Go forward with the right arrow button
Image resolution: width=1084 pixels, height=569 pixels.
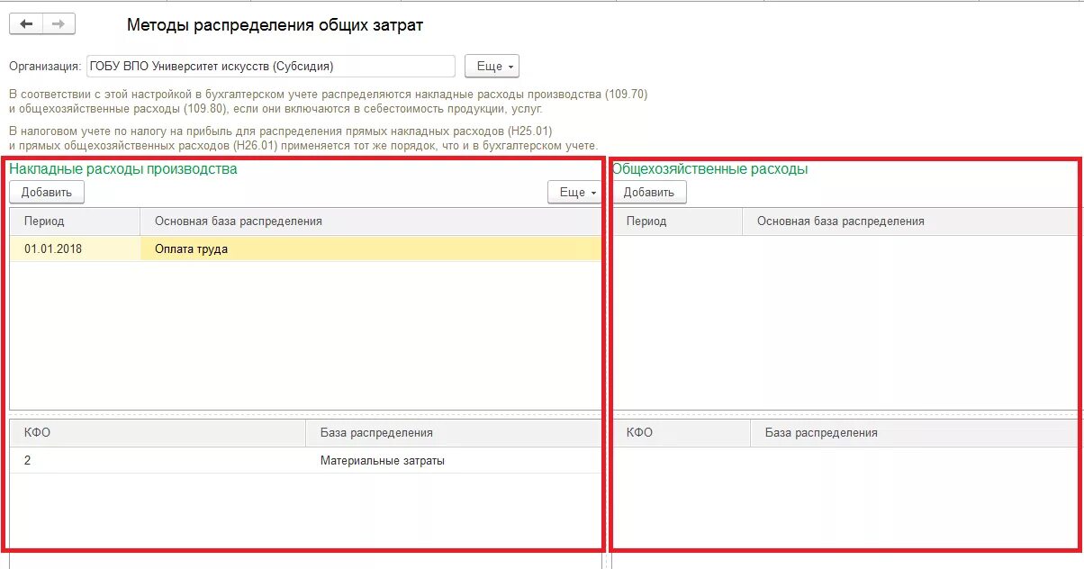point(59,24)
